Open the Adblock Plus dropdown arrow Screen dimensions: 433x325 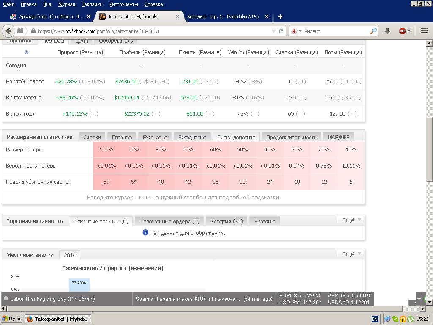coord(409,31)
